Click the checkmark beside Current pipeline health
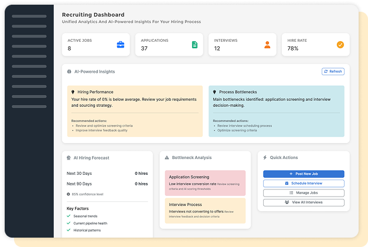 coord(69,223)
